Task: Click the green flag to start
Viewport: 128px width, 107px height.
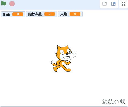Action: (3, 4)
